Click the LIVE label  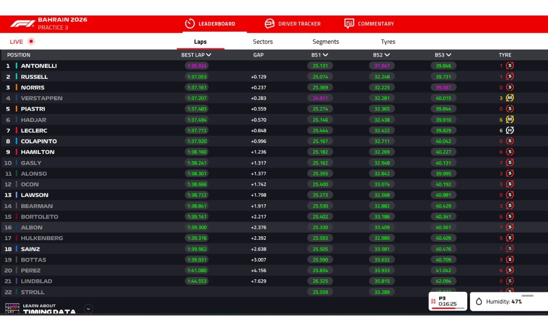[16, 42]
